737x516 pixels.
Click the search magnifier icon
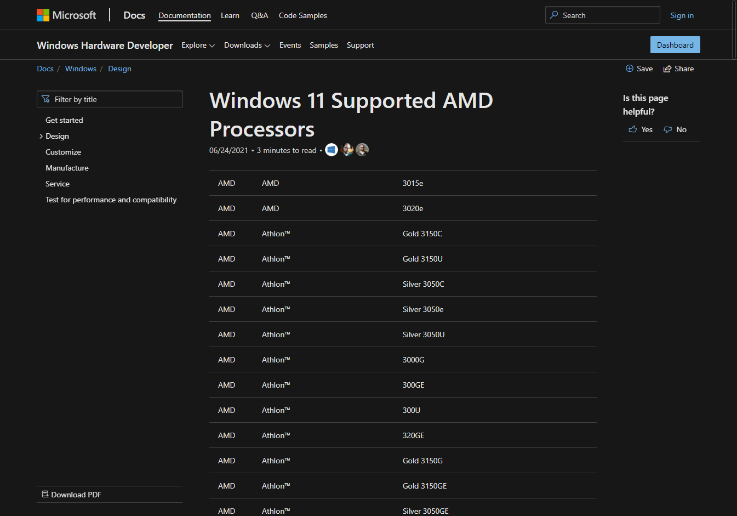pyautogui.click(x=554, y=15)
